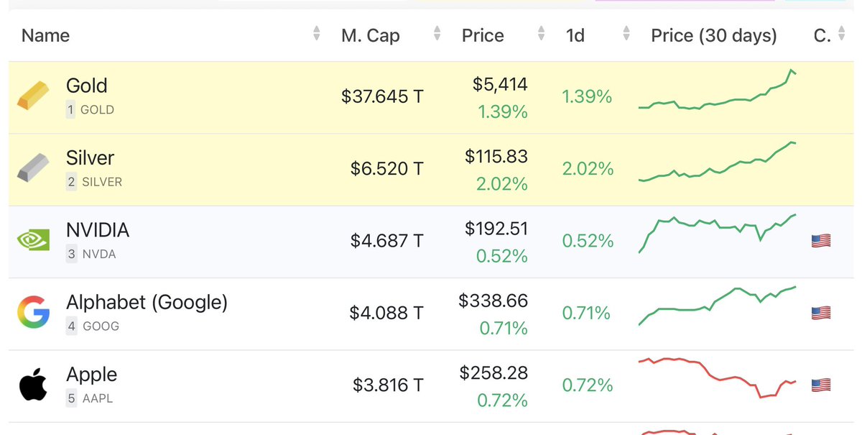Click the C. country column header

point(822,35)
